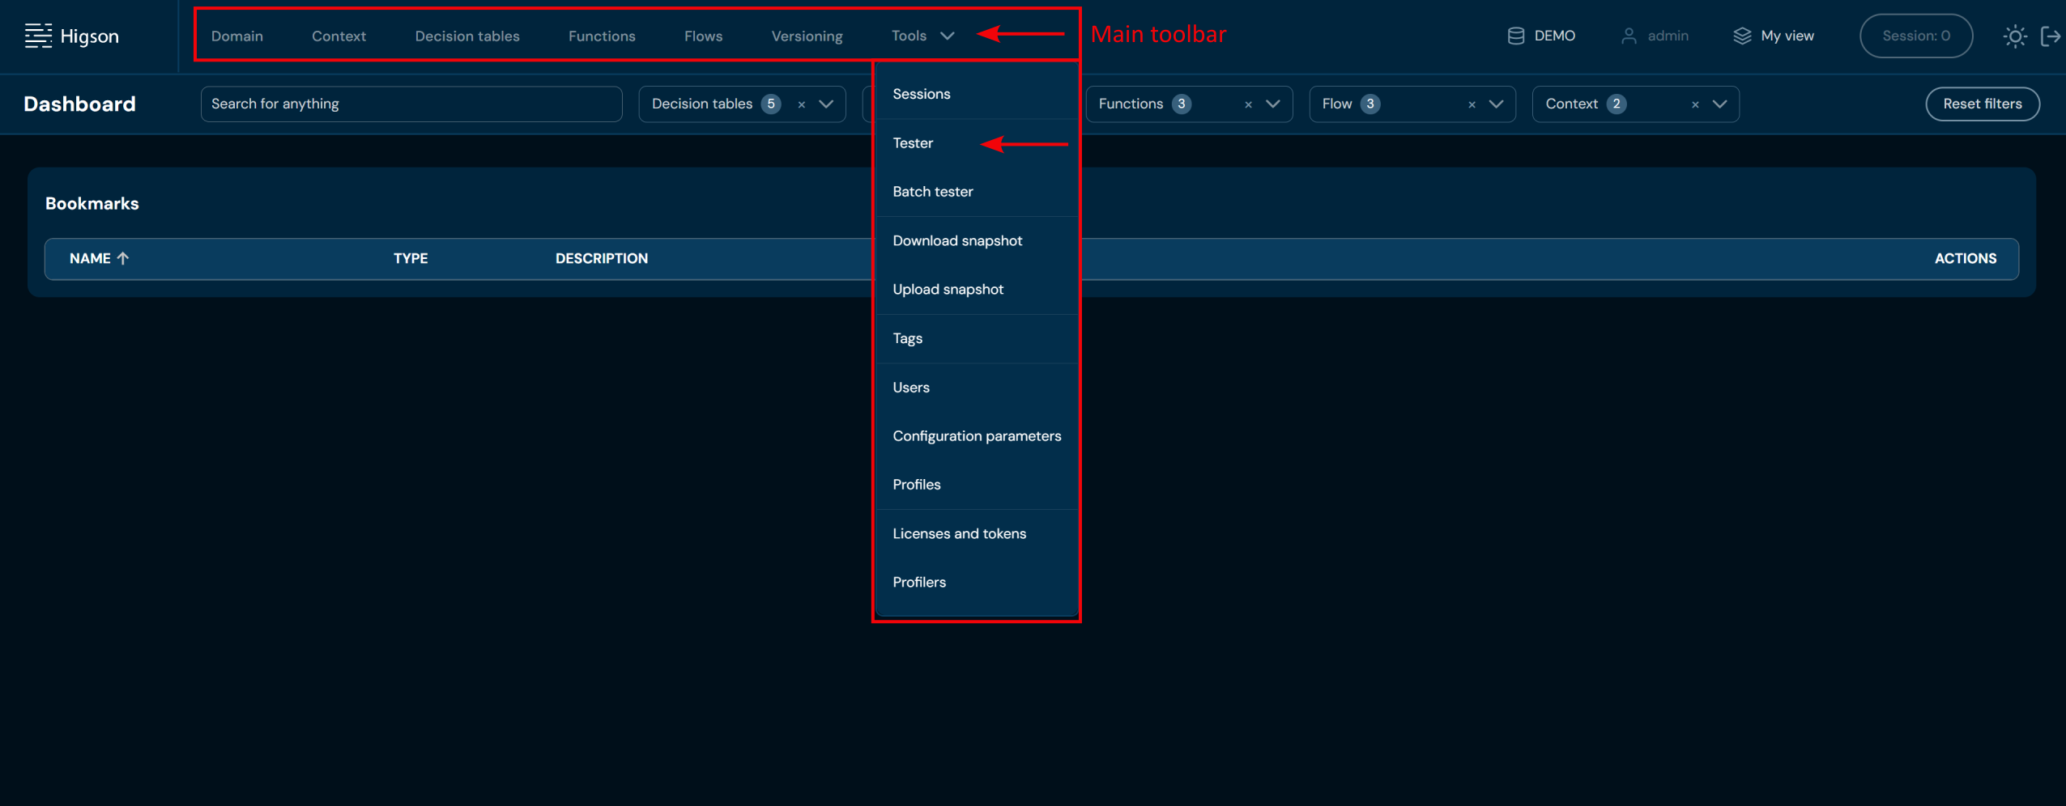
Task: Click the My view layers icon
Action: [1742, 36]
